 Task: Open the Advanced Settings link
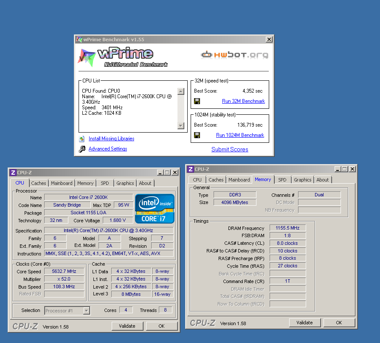point(108,149)
